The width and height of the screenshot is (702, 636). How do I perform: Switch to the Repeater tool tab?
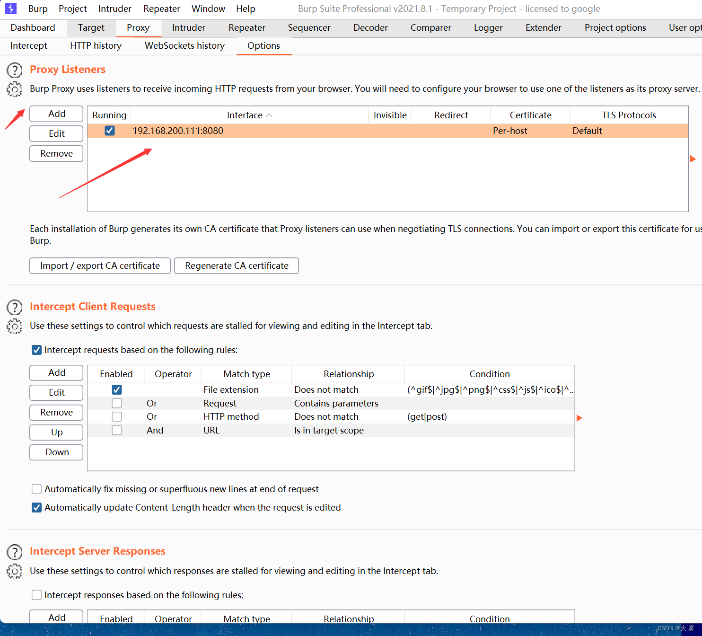click(247, 27)
